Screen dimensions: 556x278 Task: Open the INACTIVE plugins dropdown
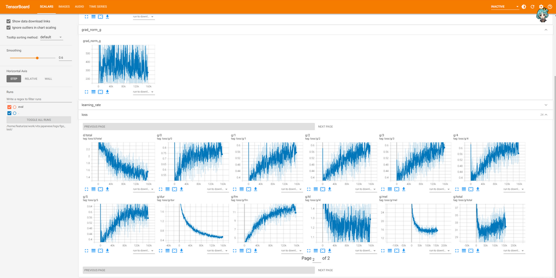point(504,7)
